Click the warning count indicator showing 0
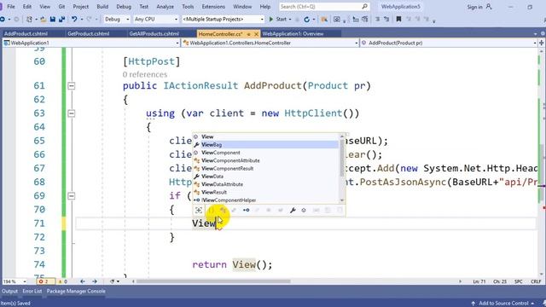The image size is (546, 307). (x=62, y=281)
